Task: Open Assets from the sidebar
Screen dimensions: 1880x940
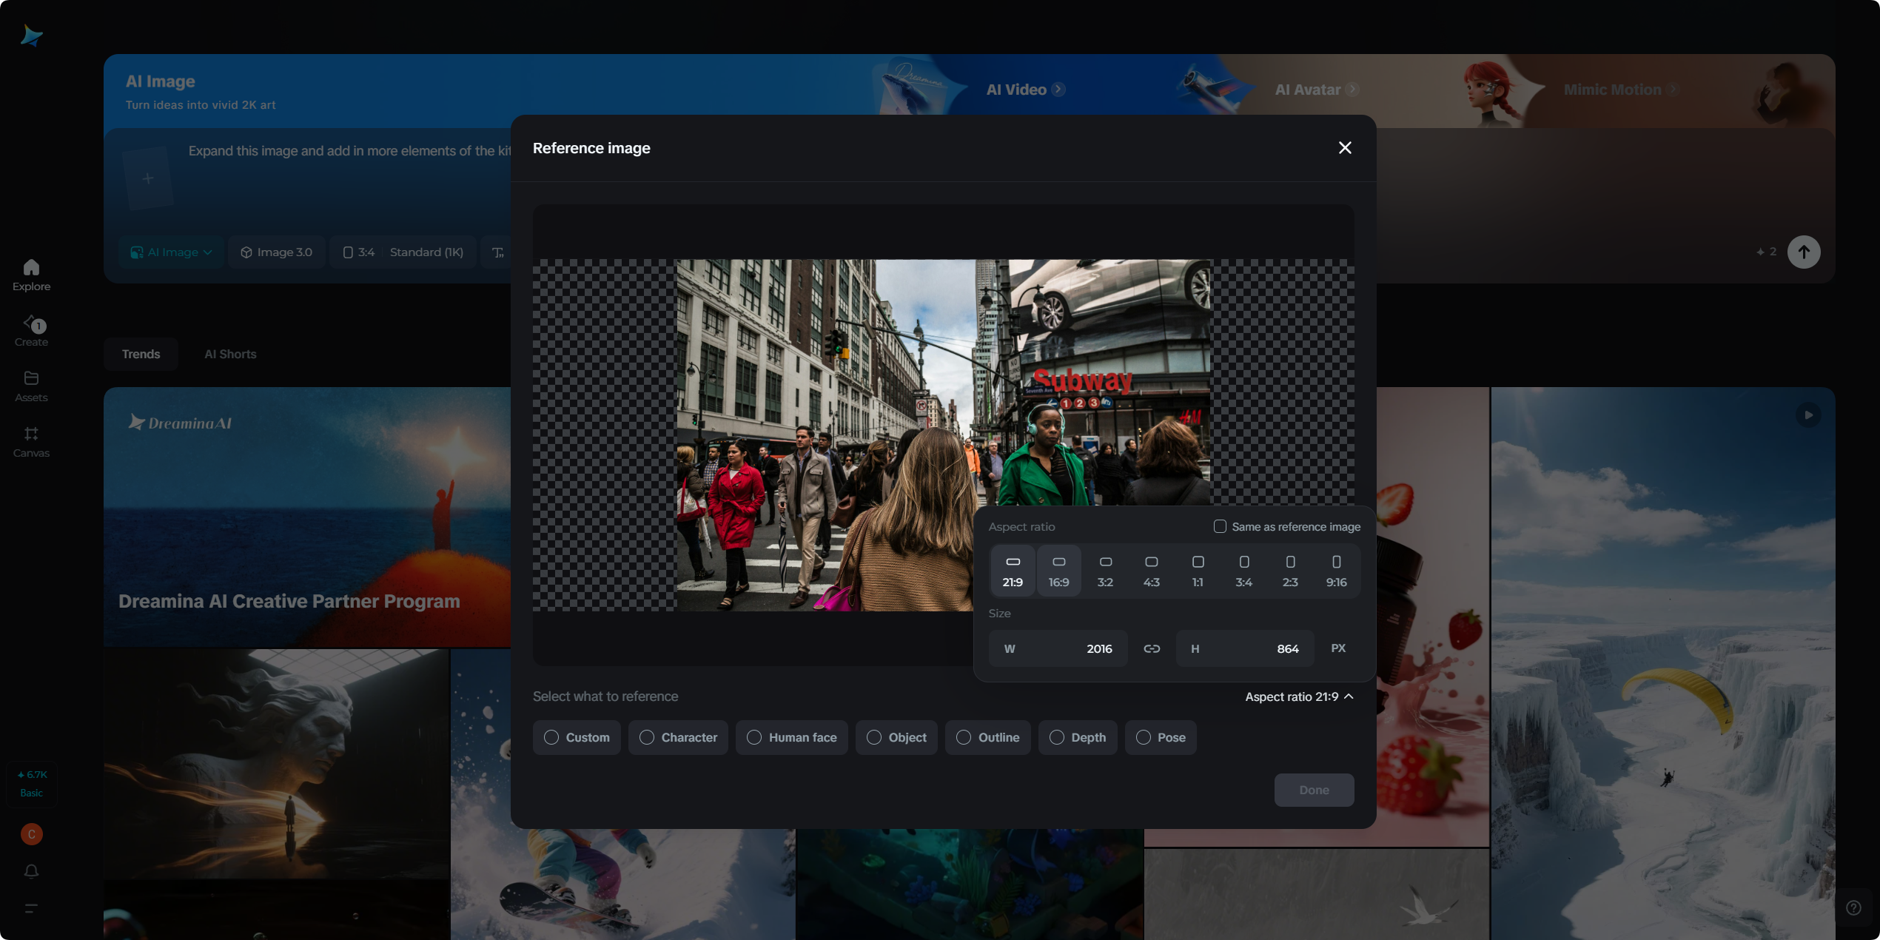Action: click(31, 385)
